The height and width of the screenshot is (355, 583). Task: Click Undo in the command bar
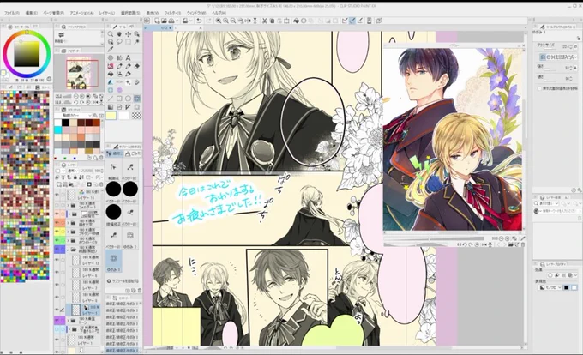[x=199, y=21]
